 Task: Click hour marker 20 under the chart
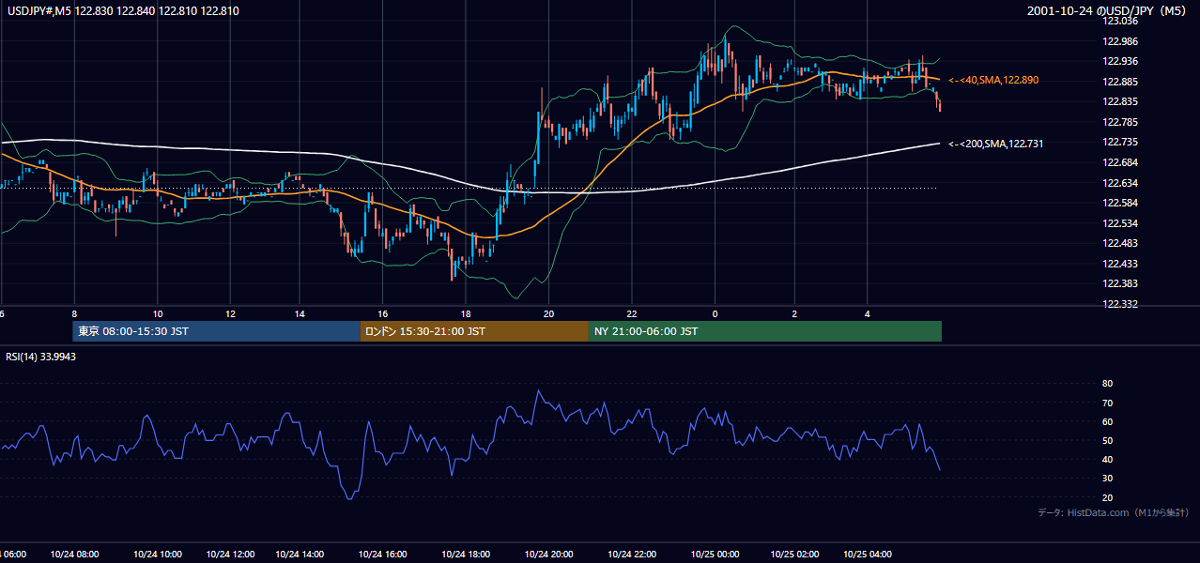tap(549, 313)
